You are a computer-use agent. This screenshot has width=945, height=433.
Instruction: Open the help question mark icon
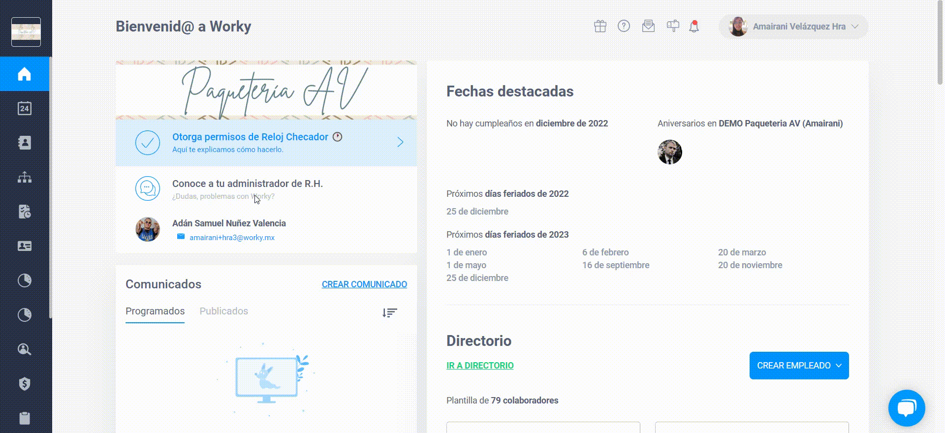pyautogui.click(x=624, y=26)
